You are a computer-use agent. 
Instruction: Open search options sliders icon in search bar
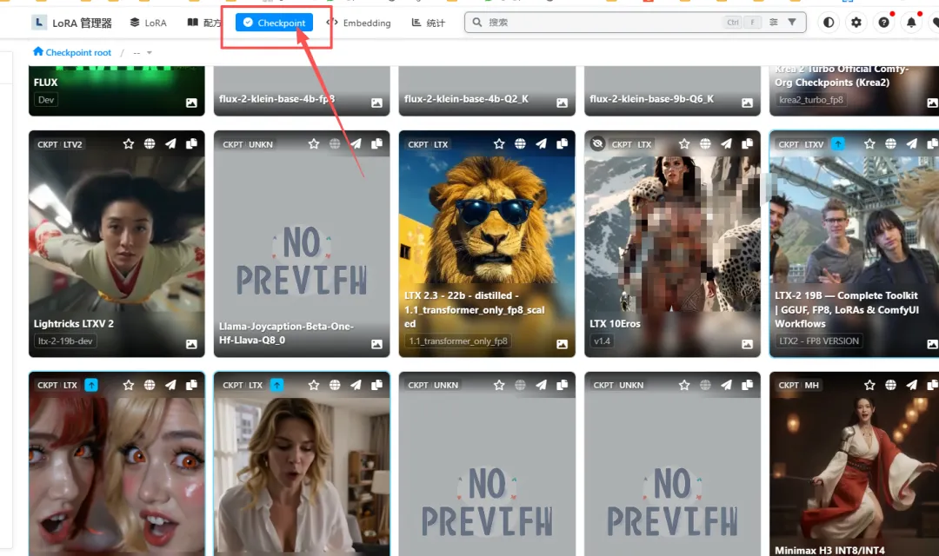[x=774, y=22]
